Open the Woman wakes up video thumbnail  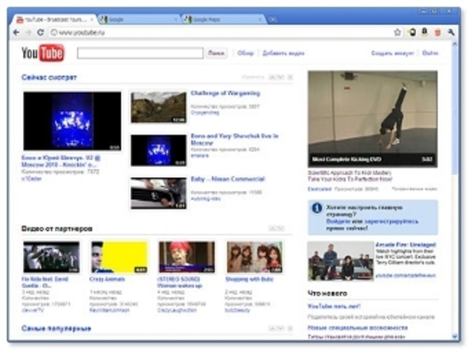coord(187,257)
